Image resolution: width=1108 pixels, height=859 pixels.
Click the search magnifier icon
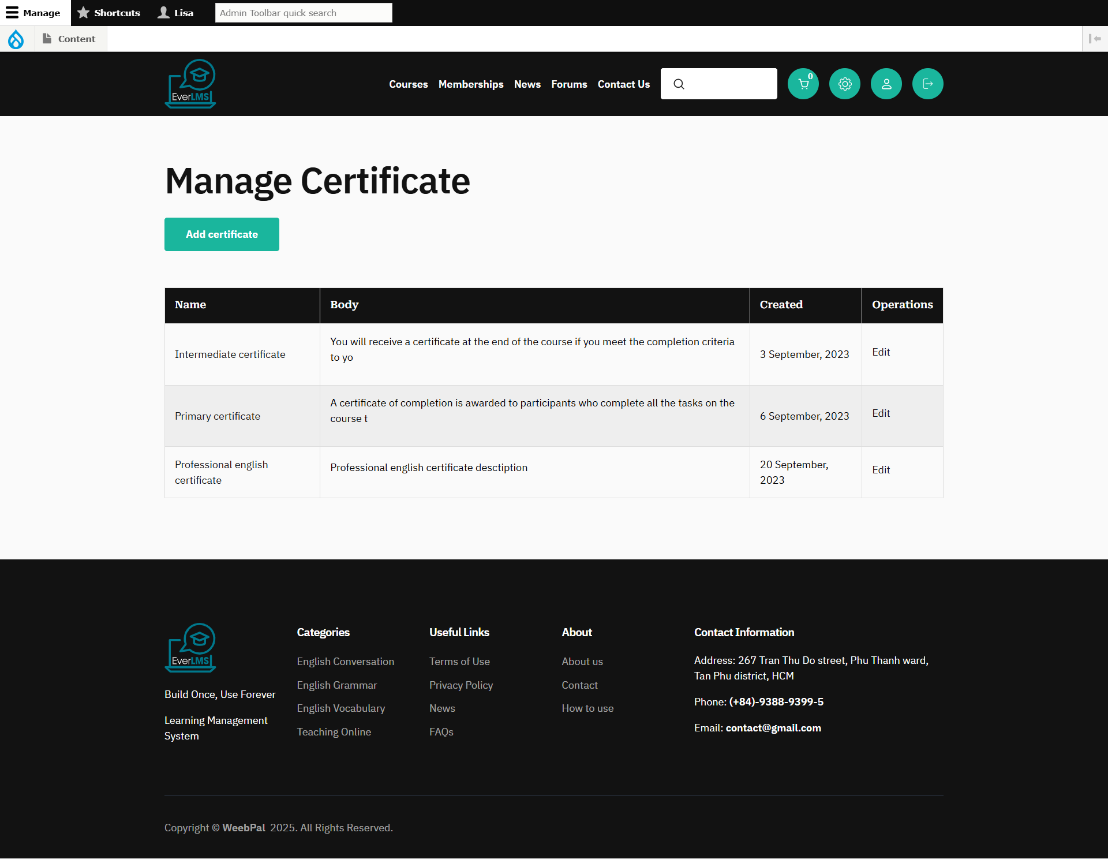point(679,84)
